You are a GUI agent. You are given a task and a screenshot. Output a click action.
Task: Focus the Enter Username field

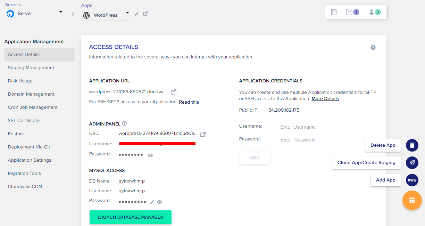coord(312,127)
